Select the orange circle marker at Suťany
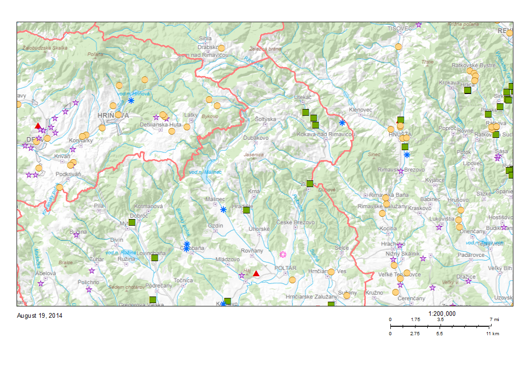529x373 pixels. [x=347, y=296]
